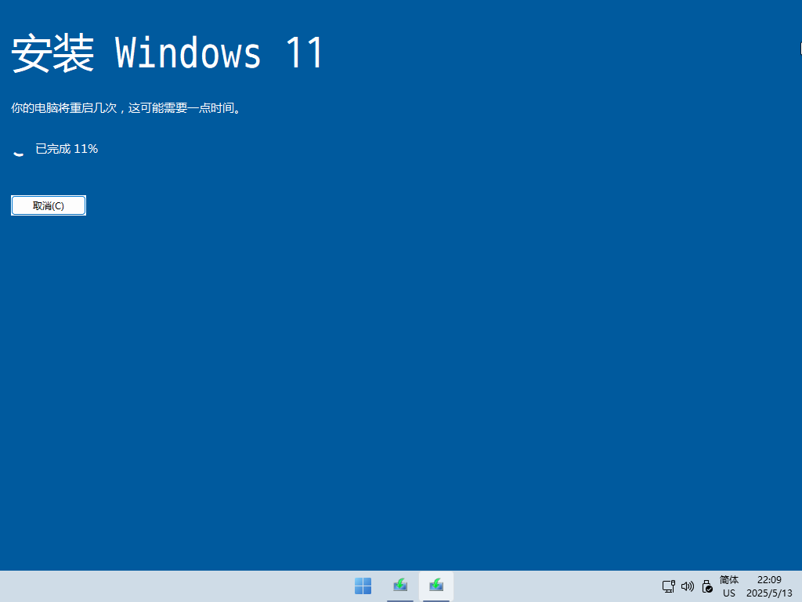Open the USB security tray icon

[x=707, y=586]
